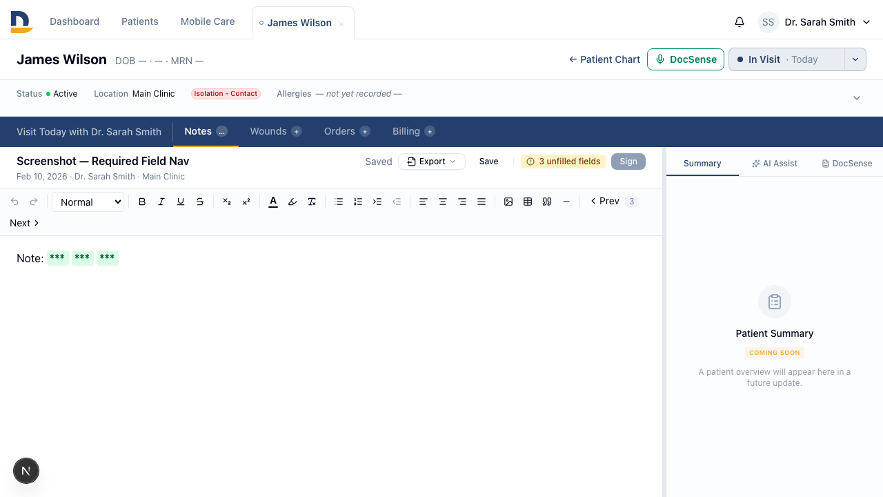Click the redo icon in editor toolbar

34,202
